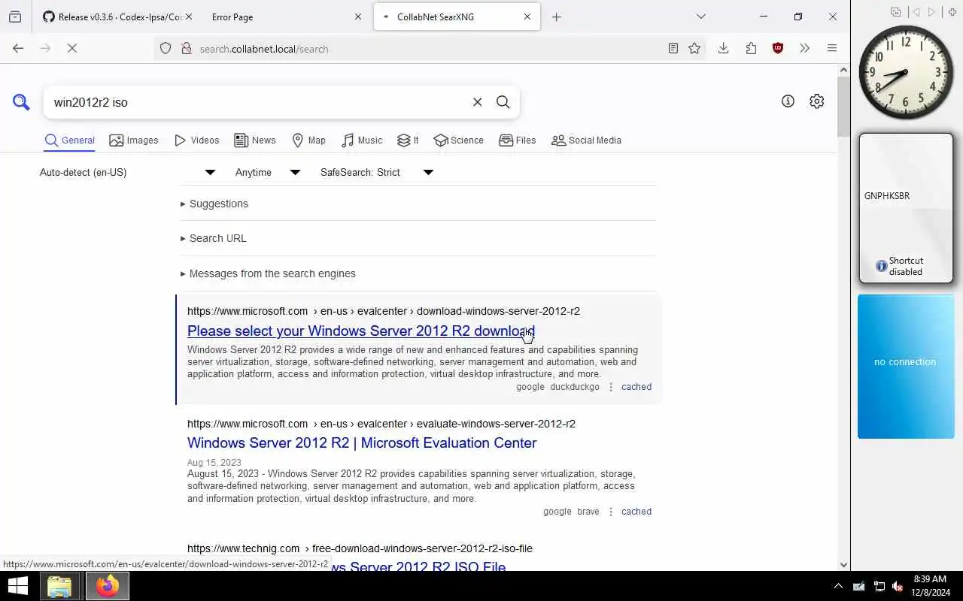Open the uBlock Origin extension icon
963x601 pixels.
tap(778, 48)
